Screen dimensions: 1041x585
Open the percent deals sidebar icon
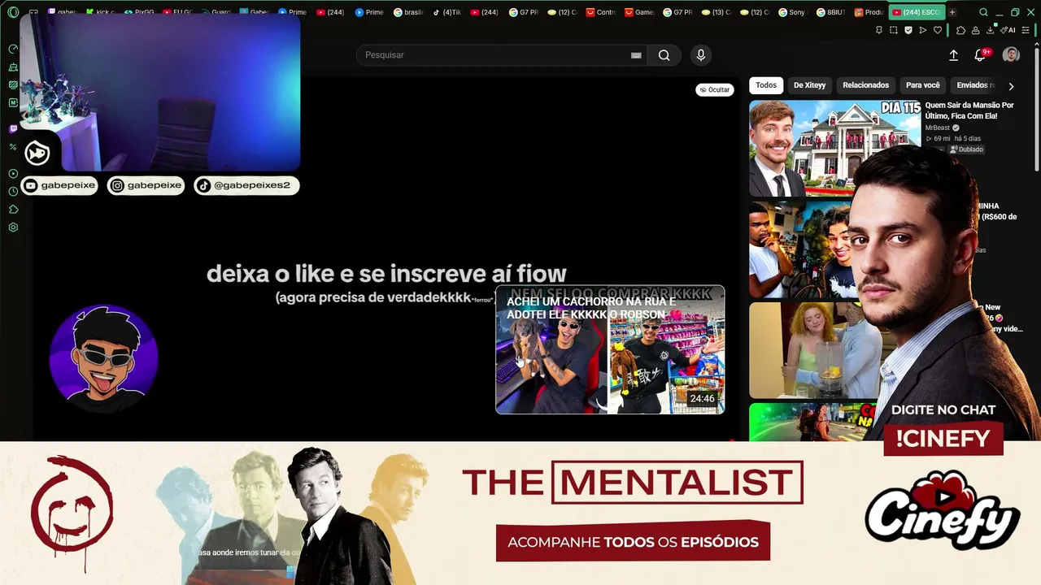13,147
